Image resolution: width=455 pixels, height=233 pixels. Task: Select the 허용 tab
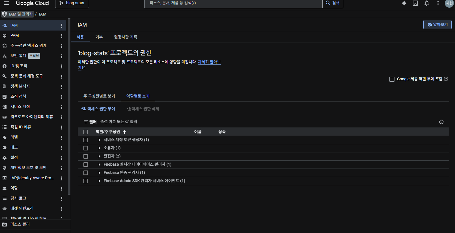coord(80,37)
